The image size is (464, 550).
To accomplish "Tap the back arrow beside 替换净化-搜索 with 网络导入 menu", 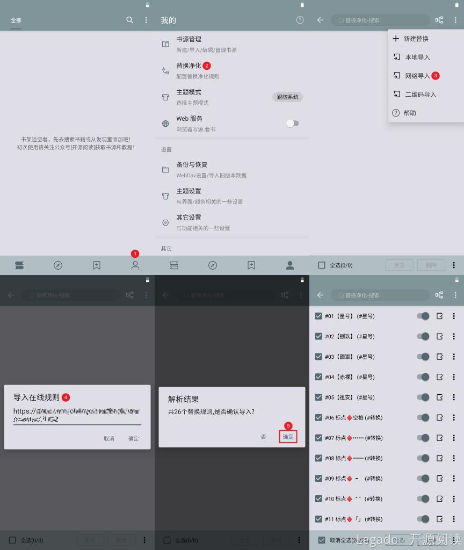I will point(321,20).
